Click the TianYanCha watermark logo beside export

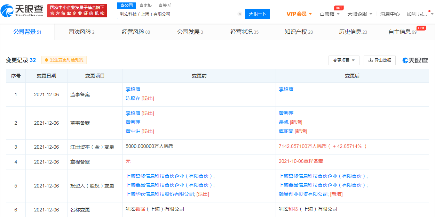coord(415,60)
